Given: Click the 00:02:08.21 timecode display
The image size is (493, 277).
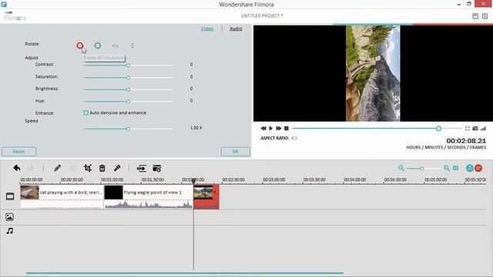Looking at the screenshot, I should [x=466, y=141].
